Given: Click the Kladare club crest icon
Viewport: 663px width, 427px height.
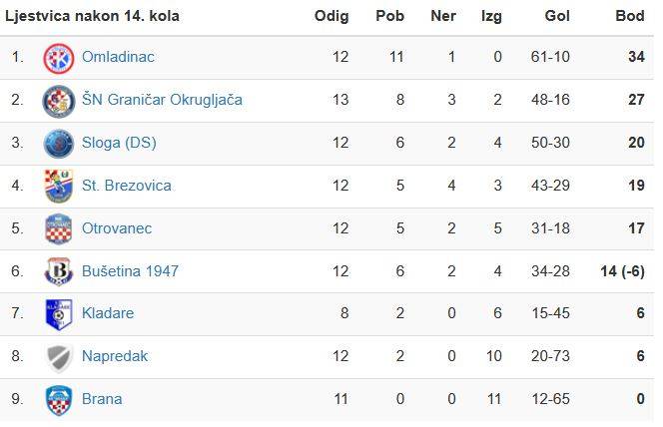Looking at the screenshot, I should [x=59, y=314].
